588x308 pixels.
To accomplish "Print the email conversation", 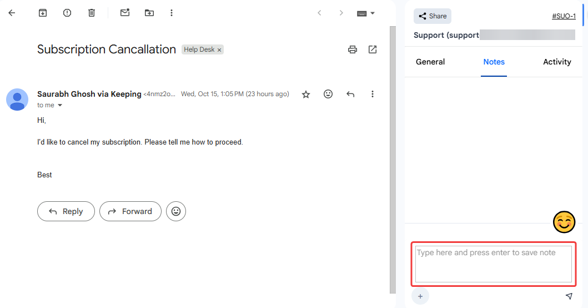I will click(352, 49).
